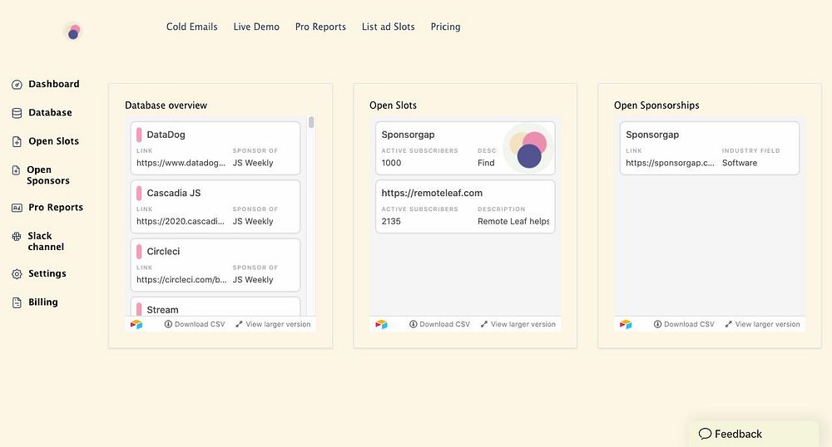Screen dimensions: 832x447
Task: Open the Circleci record card
Action: pyautogui.click(x=215, y=265)
